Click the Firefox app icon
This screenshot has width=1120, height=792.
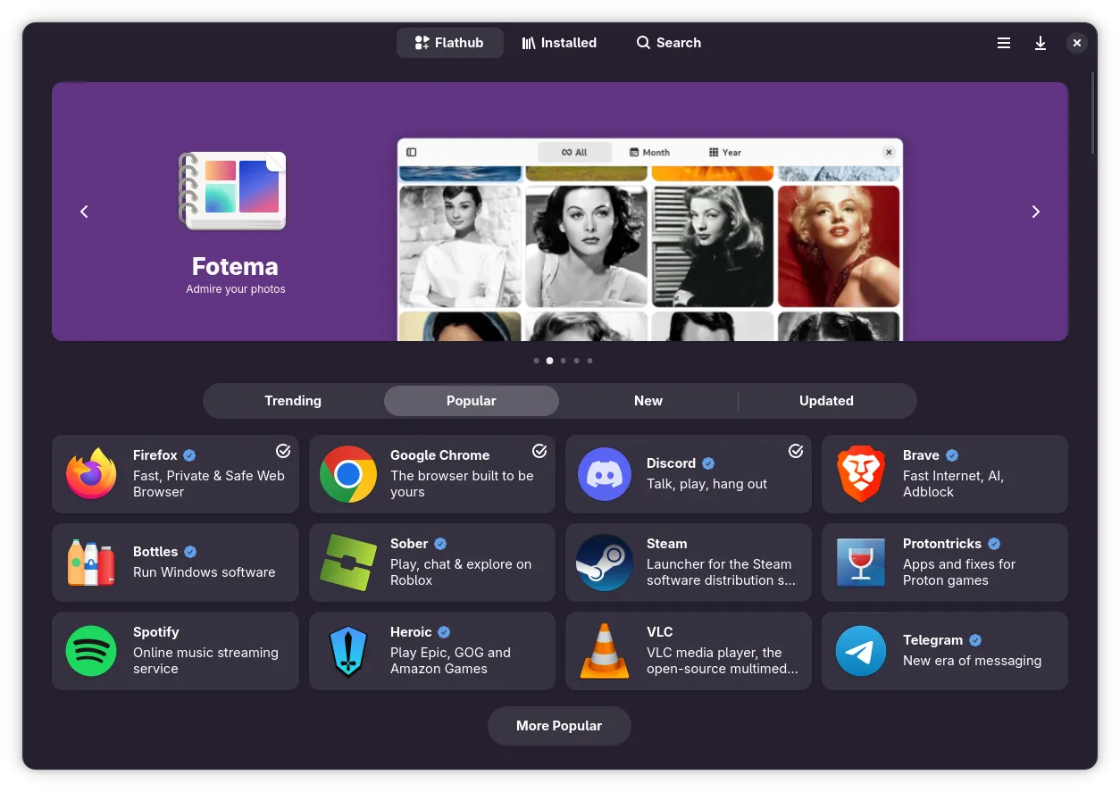coord(91,474)
